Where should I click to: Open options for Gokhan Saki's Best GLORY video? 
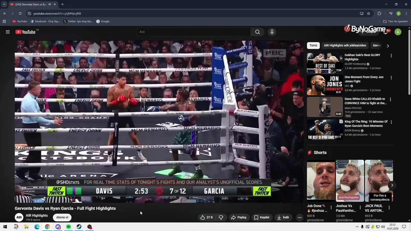point(391,56)
